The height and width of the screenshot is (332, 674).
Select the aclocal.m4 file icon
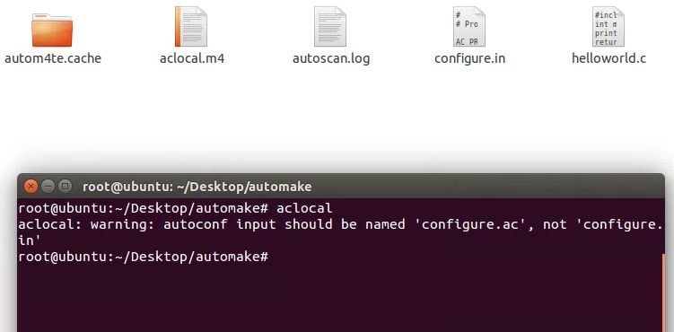[x=191, y=26]
